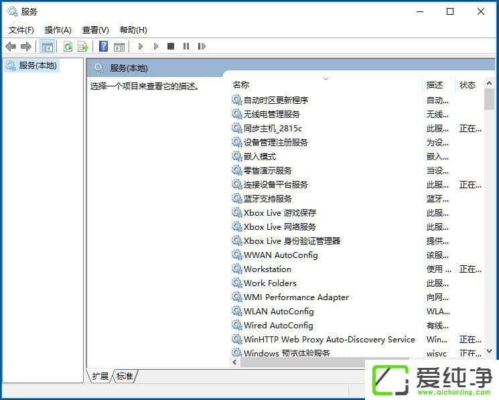The image size is (499, 400).
Task: Click the second play arrow toolbar icon
Action: [x=156, y=47]
